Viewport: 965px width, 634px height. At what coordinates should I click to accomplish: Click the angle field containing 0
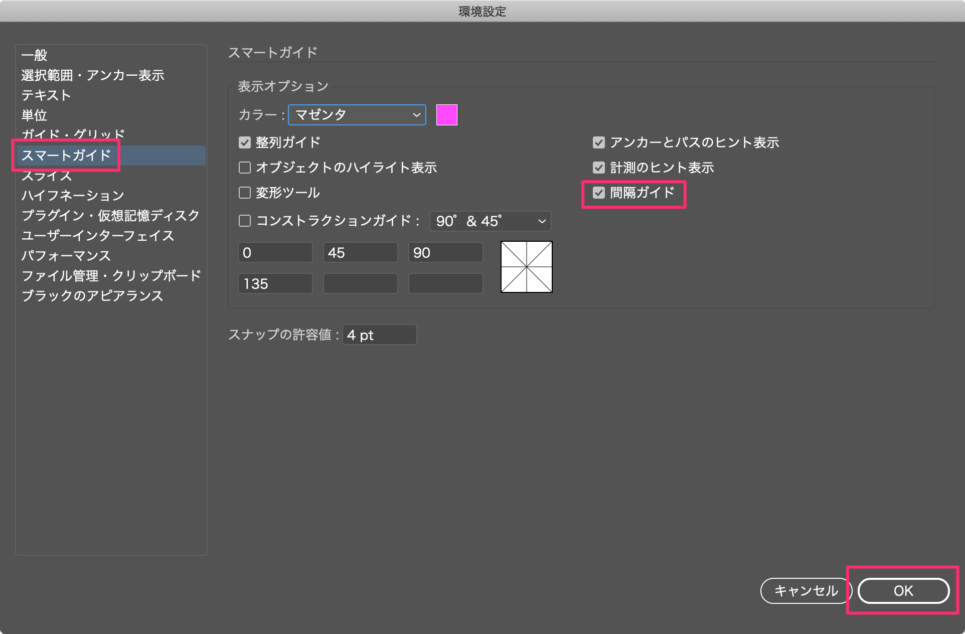pos(275,252)
